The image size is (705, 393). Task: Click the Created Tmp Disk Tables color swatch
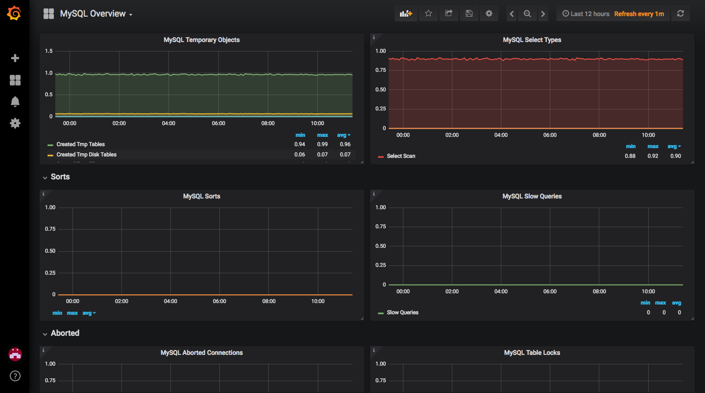point(50,155)
